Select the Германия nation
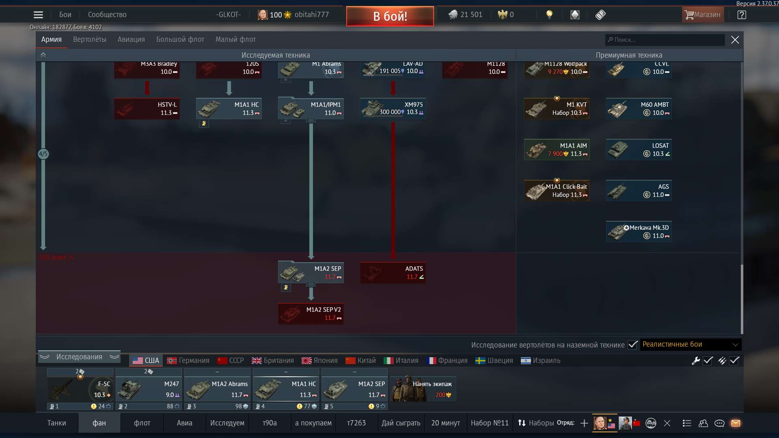Screen dimensions: 779x438 [188, 360]
